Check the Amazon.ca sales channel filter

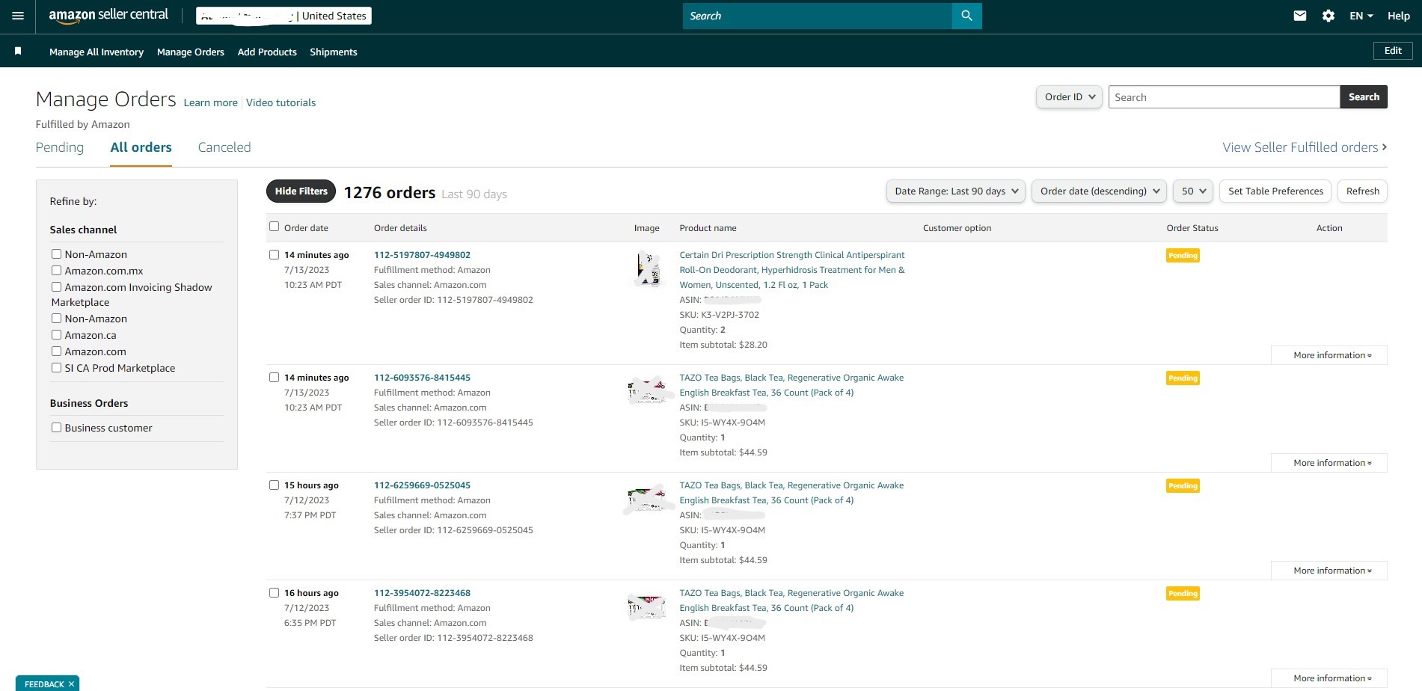pos(56,334)
